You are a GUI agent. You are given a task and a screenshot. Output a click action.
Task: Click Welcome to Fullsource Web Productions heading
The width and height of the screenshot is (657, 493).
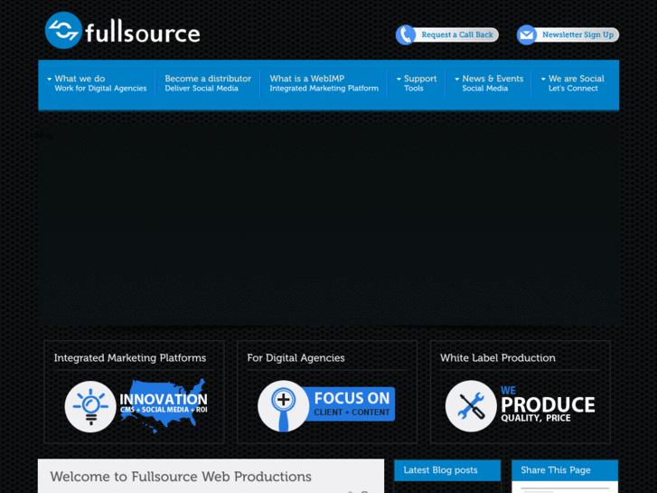point(181,477)
